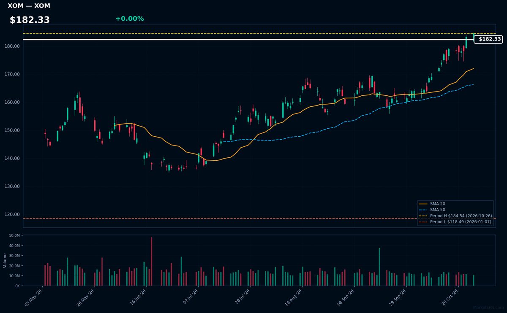The height and width of the screenshot is (313, 507).
Task: Click the 26 May '26 date label
Action: (x=86, y=298)
